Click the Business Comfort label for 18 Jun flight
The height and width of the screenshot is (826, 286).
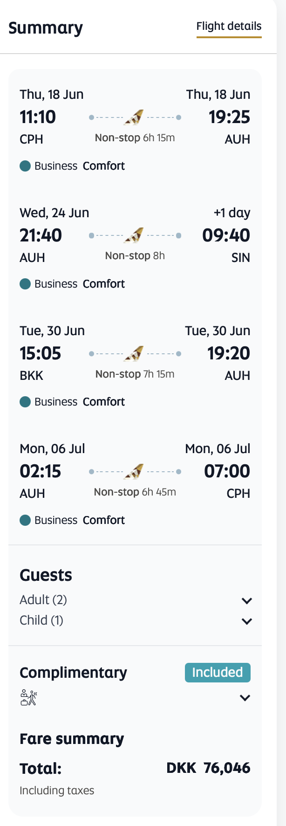[80, 166]
